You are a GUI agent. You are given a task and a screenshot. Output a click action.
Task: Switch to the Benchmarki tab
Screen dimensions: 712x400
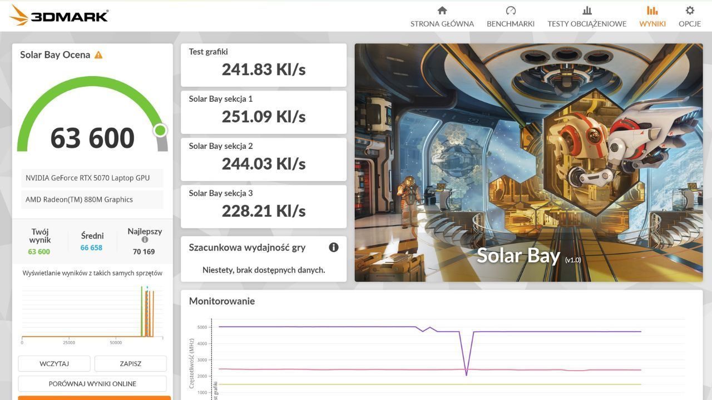pos(511,24)
